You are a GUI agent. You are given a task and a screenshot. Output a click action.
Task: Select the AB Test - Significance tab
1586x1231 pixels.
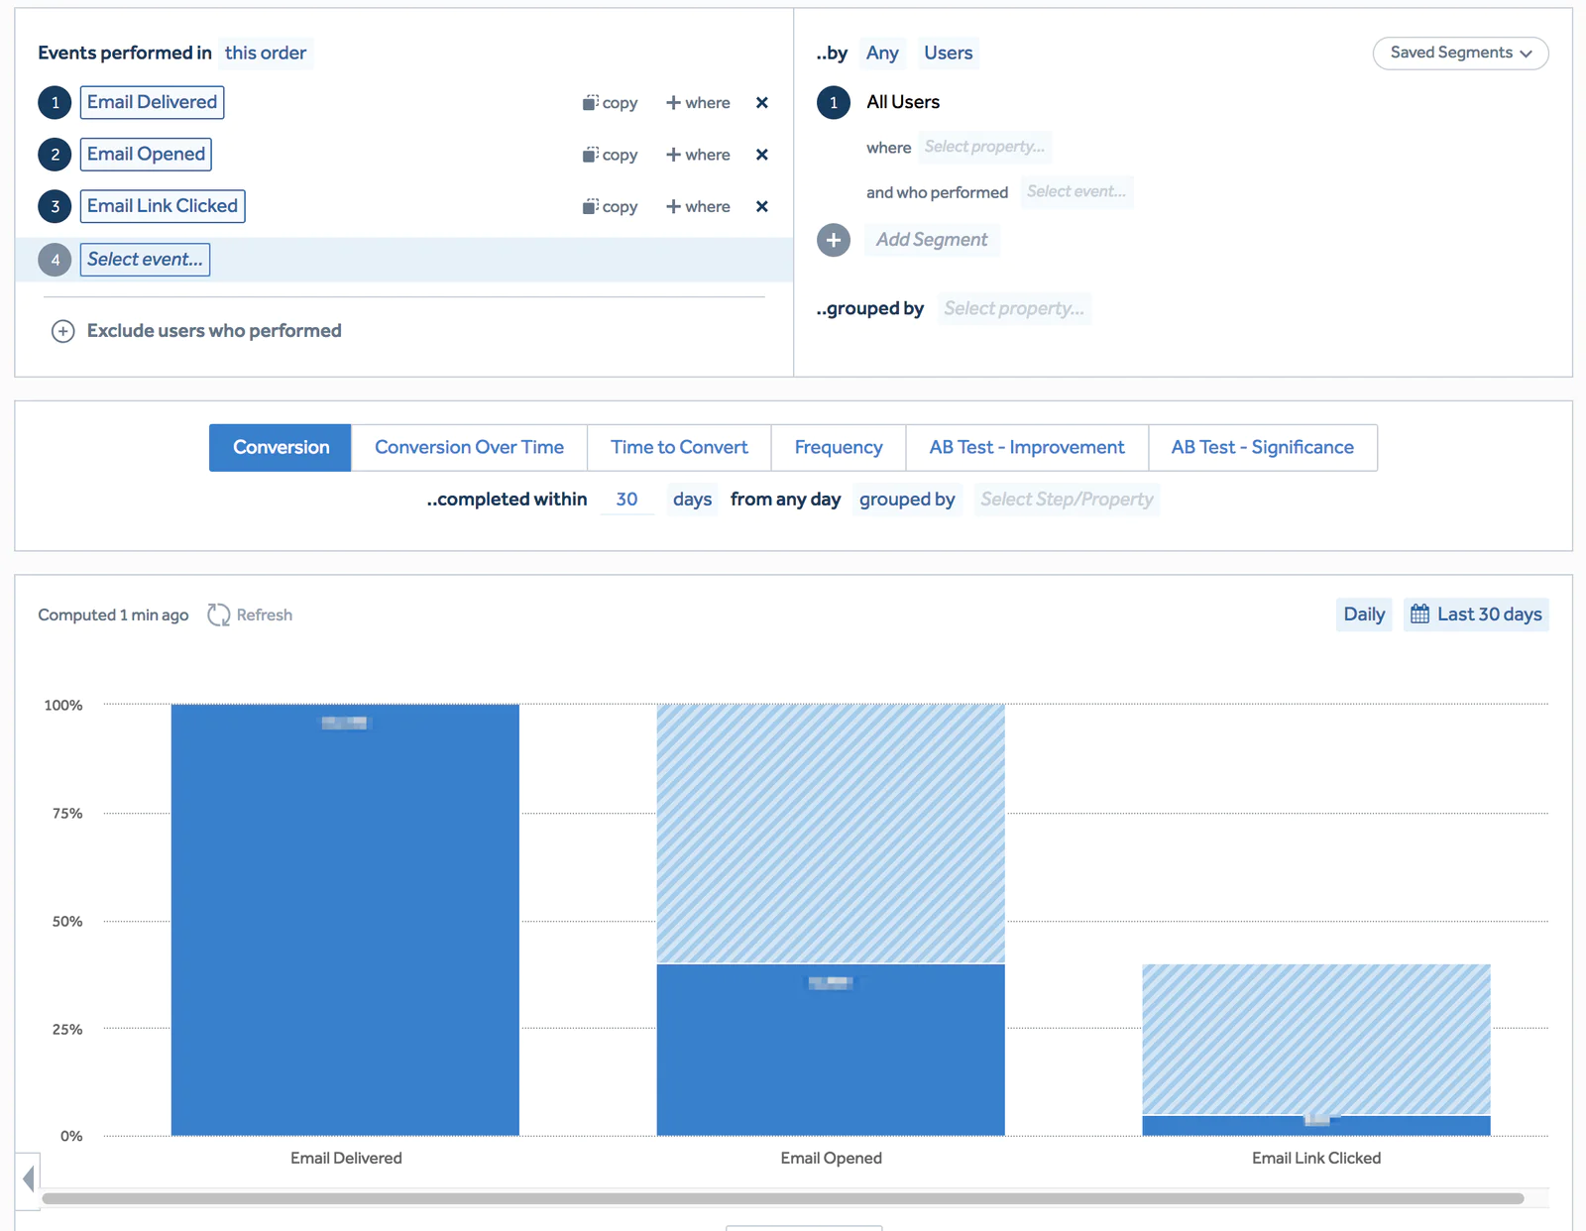1262,448
